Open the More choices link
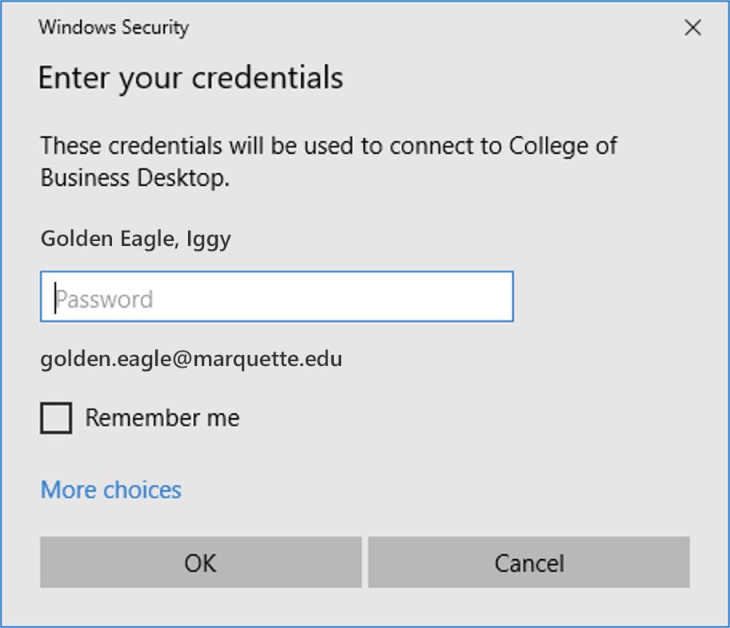The height and width of the screenshot is (628, 730). point(111,489)
